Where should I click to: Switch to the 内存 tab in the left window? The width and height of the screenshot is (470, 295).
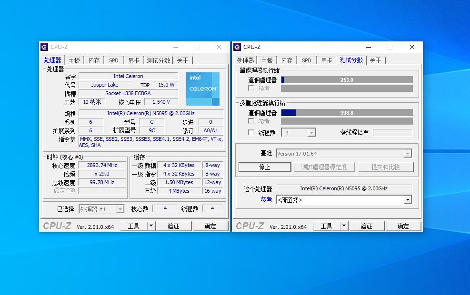coord(93,60)
